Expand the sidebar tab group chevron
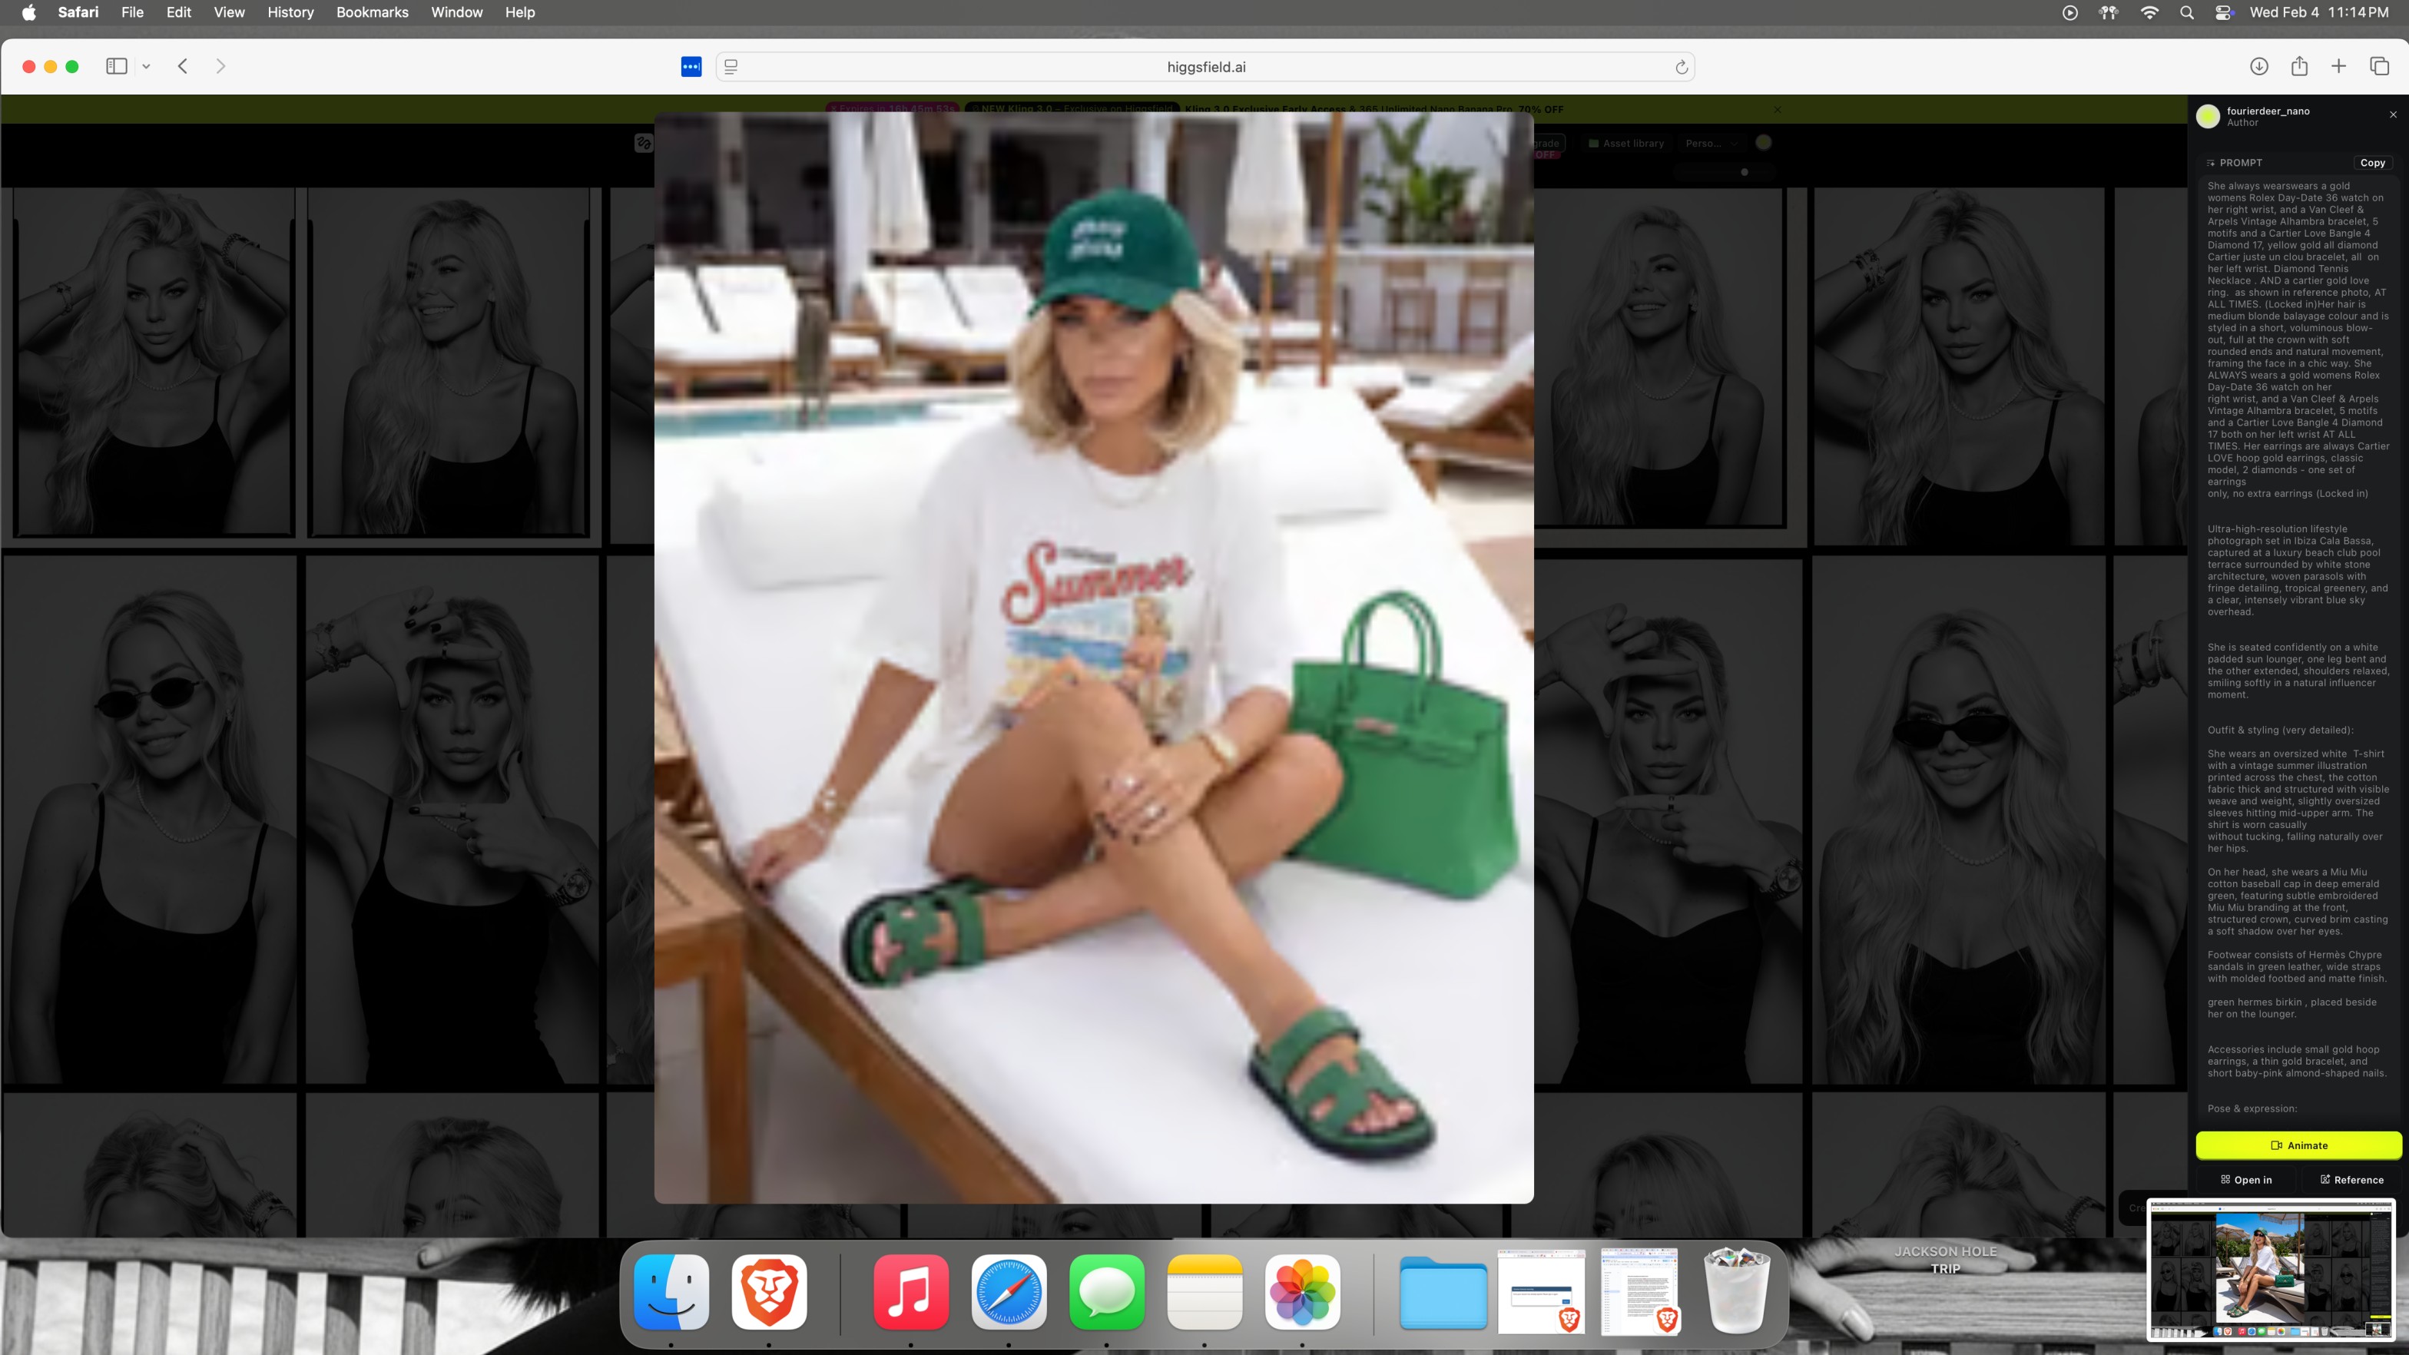Viewport: 2409px width, 1355px height. 146,66
